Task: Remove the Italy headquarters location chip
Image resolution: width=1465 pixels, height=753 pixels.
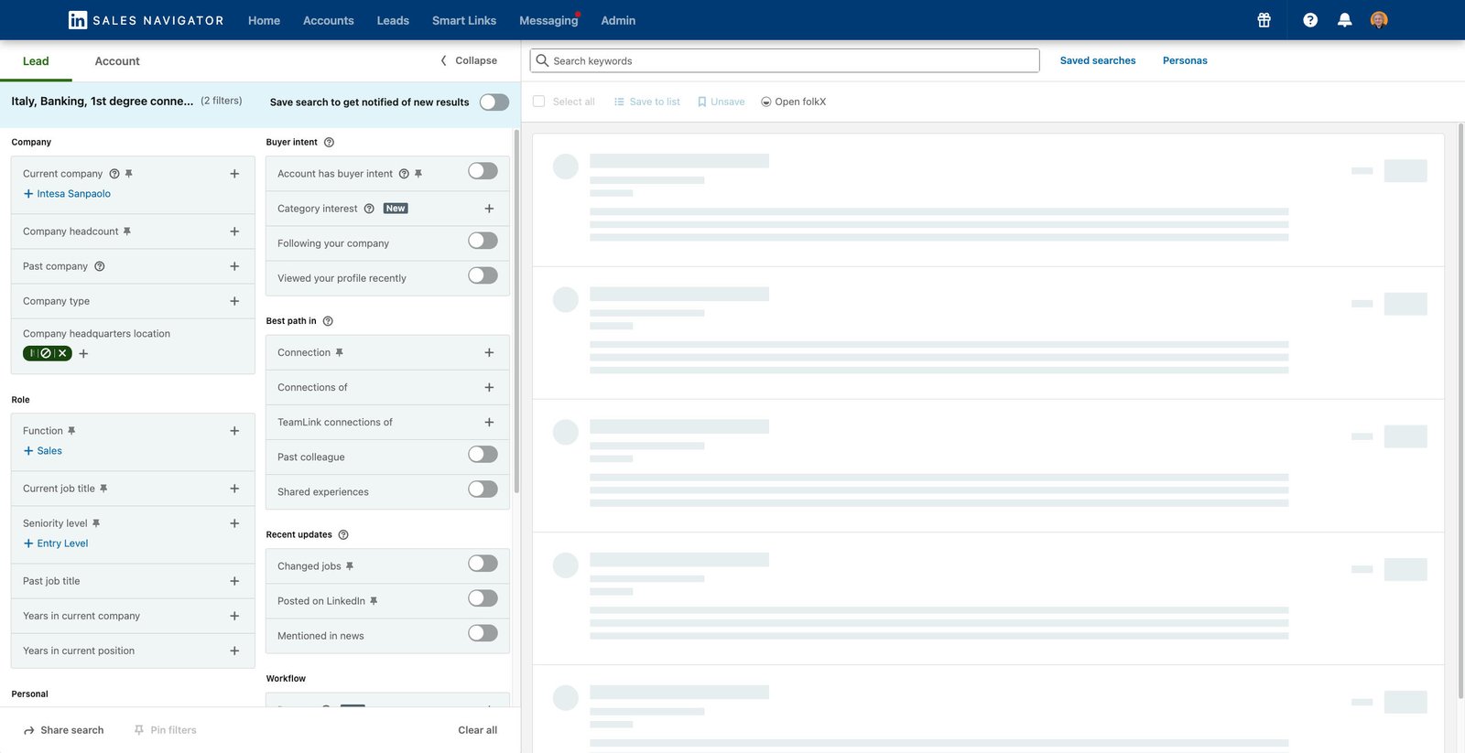Action: (x=62, y=353)
